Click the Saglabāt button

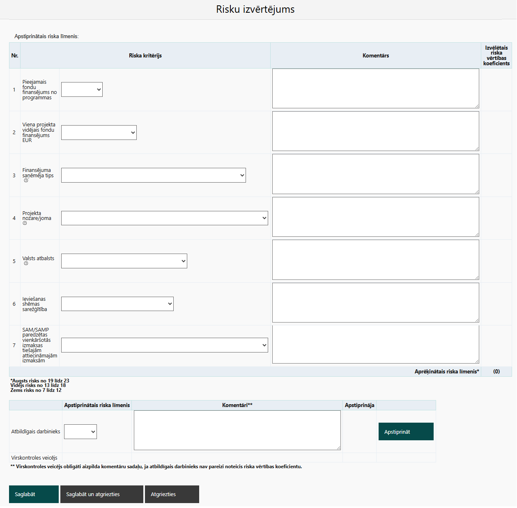(x=34, y=494)
